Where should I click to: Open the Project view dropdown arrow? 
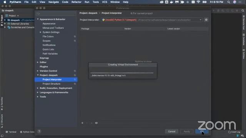[x=18, y=16]
